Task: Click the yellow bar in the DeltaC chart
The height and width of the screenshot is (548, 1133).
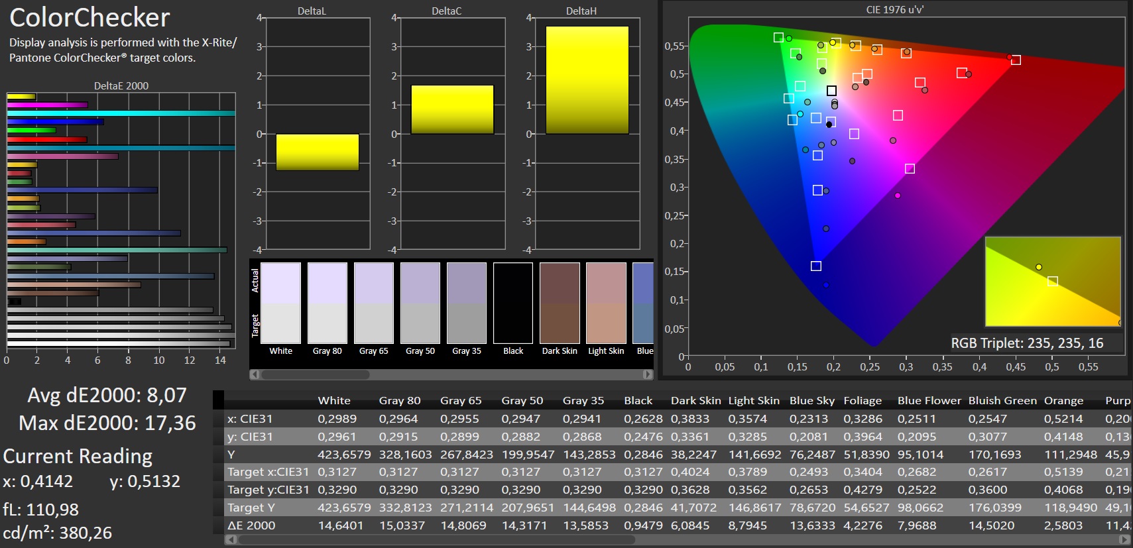Action: click(452, 109)
